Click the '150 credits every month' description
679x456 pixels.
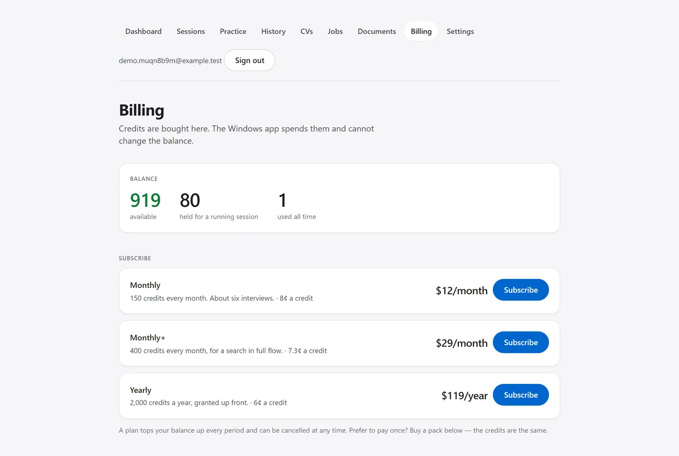click(221, 298)
